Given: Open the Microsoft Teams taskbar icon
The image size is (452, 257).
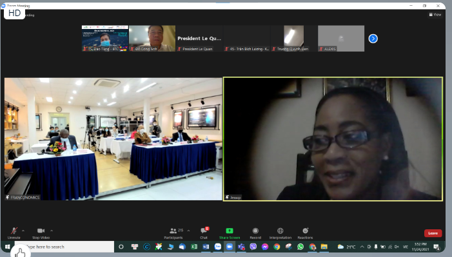Looking at the screenshot, I should 241,247.
